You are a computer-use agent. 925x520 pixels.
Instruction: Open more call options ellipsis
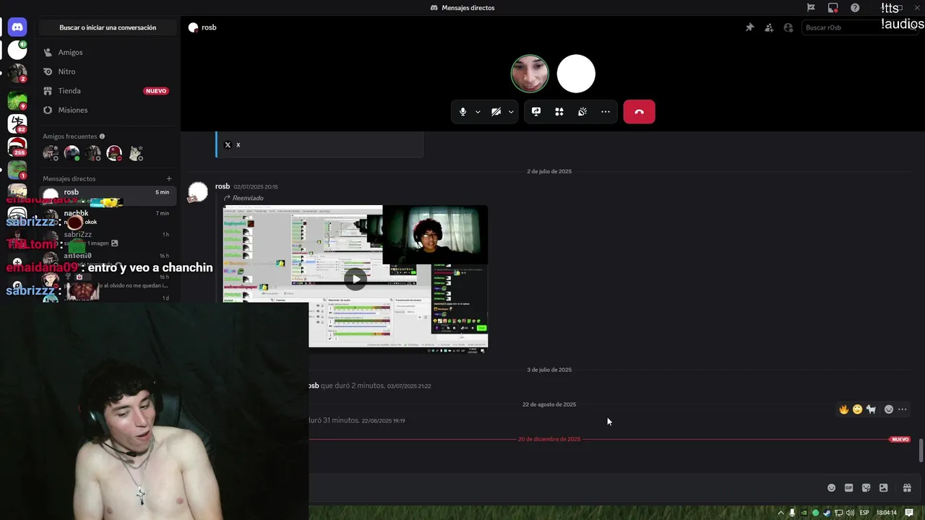pyautogui.click(x=606, y=112)
